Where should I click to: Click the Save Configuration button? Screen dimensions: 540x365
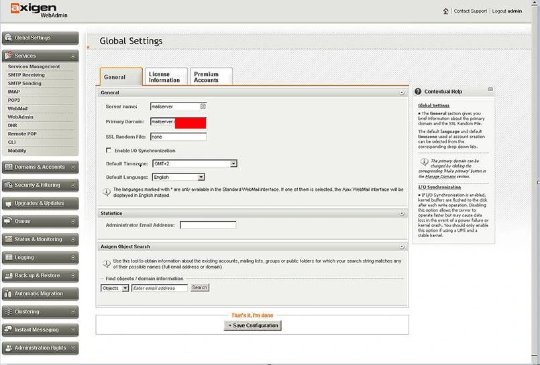pyautogui.click(x=252, y=325)
